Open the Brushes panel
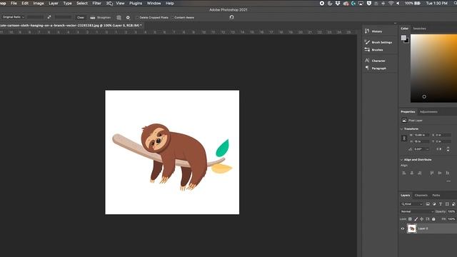This screenshot has height=257, width=457. (374, 50)
